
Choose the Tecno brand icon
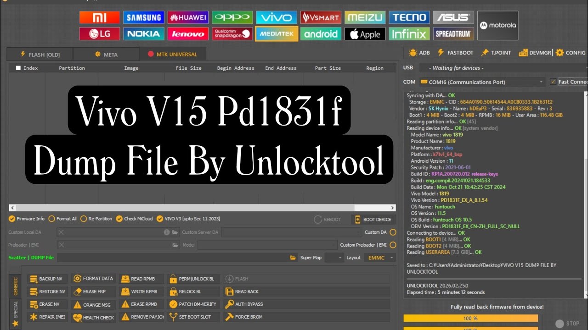pyautogui.click(x=409, y=17)
